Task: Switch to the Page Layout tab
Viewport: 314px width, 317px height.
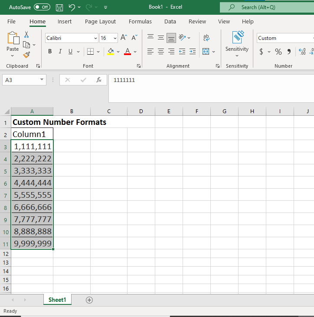Action: [100, 22]
